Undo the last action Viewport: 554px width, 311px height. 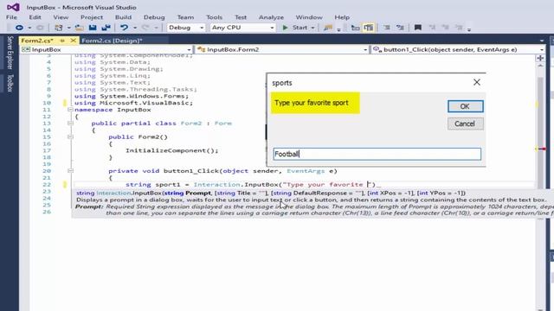(x=124, y=28)
